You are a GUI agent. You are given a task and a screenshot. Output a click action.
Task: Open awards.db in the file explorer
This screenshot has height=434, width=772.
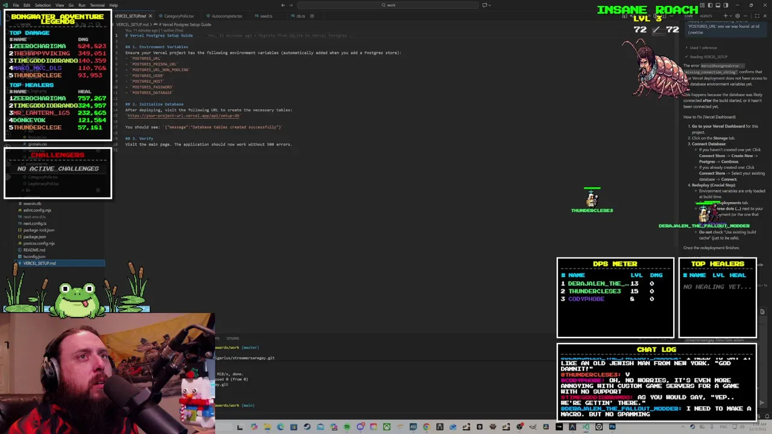[33, 204]
